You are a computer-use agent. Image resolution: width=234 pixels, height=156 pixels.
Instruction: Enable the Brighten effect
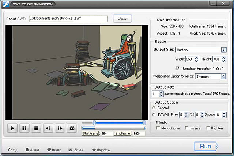click(x=208, y=128)
